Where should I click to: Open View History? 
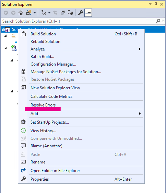point(81,131)
